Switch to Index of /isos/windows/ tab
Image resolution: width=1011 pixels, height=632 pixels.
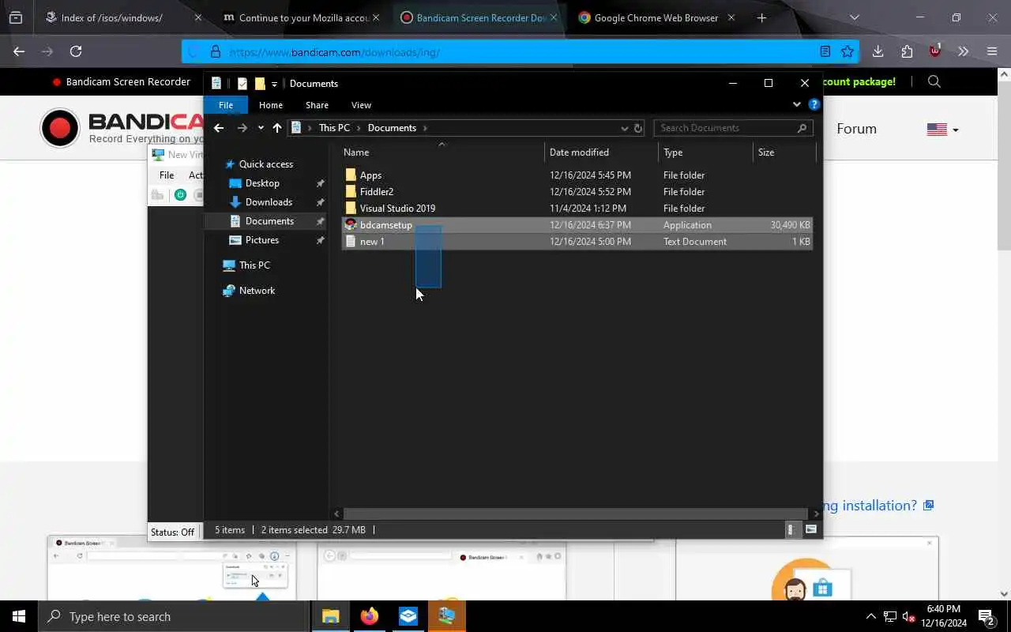pyautogui.click(x=112, y=17)
